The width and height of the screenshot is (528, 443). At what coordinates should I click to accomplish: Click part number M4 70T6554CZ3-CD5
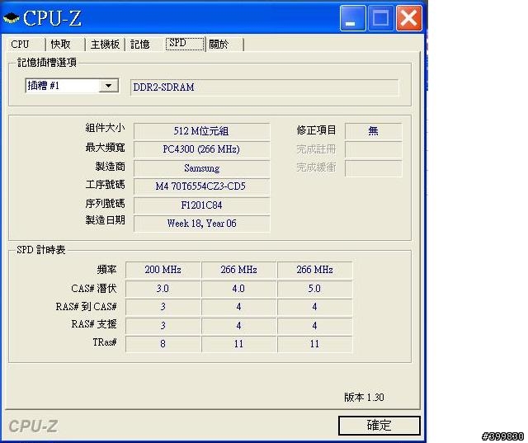(201, 186)
